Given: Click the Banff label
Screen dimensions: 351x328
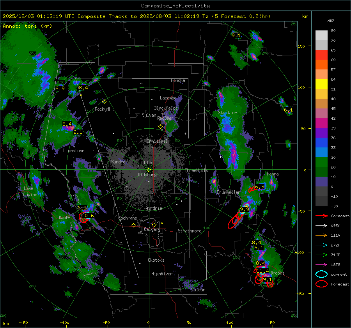Looking at the screenshot, I should pos(64,218).
